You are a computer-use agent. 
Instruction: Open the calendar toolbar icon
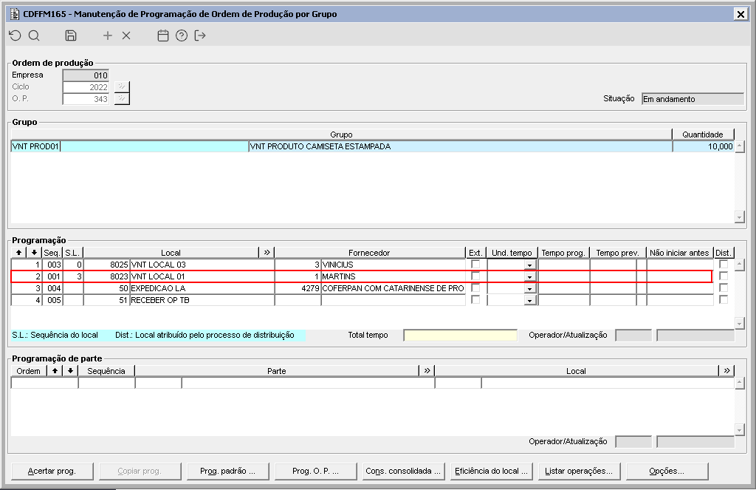163,35
